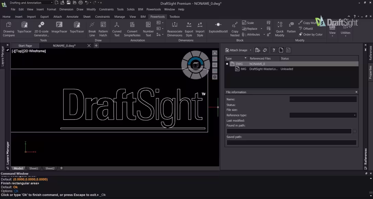Select the IMG DraftSight-MasterLo... row

coord(292,69)
